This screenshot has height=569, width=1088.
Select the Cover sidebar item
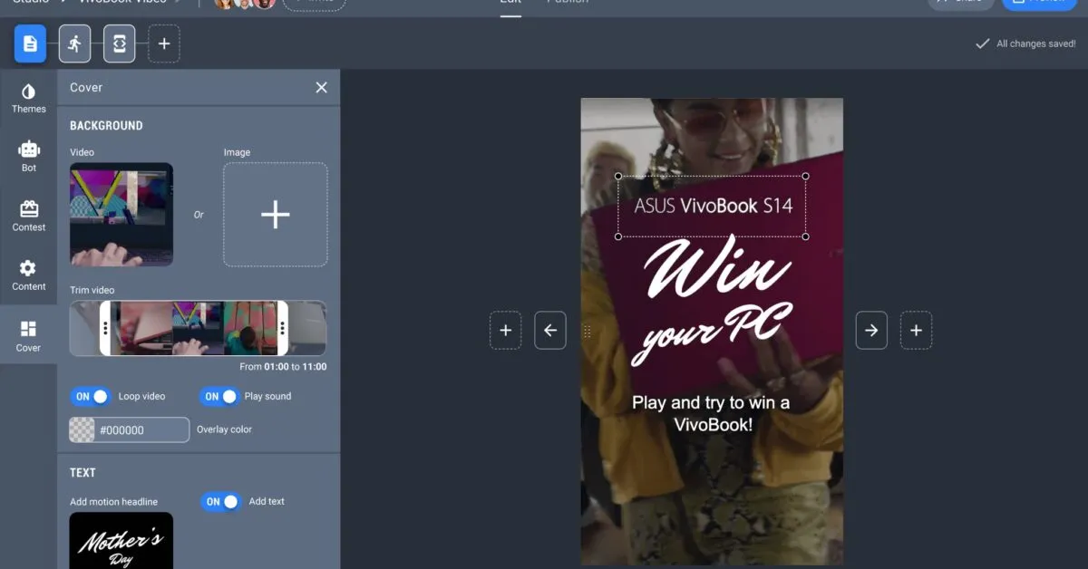[28, 335]
